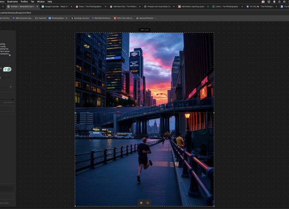Click the red calendar icon in menu bar

coord(263,1)
